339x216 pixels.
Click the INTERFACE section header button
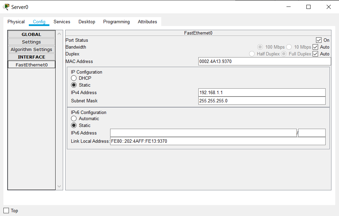click(x=32, y=57)
